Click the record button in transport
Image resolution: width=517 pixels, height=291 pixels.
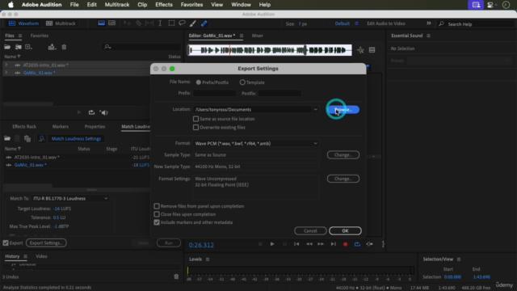pyautogui.click(x=345, y=244)
